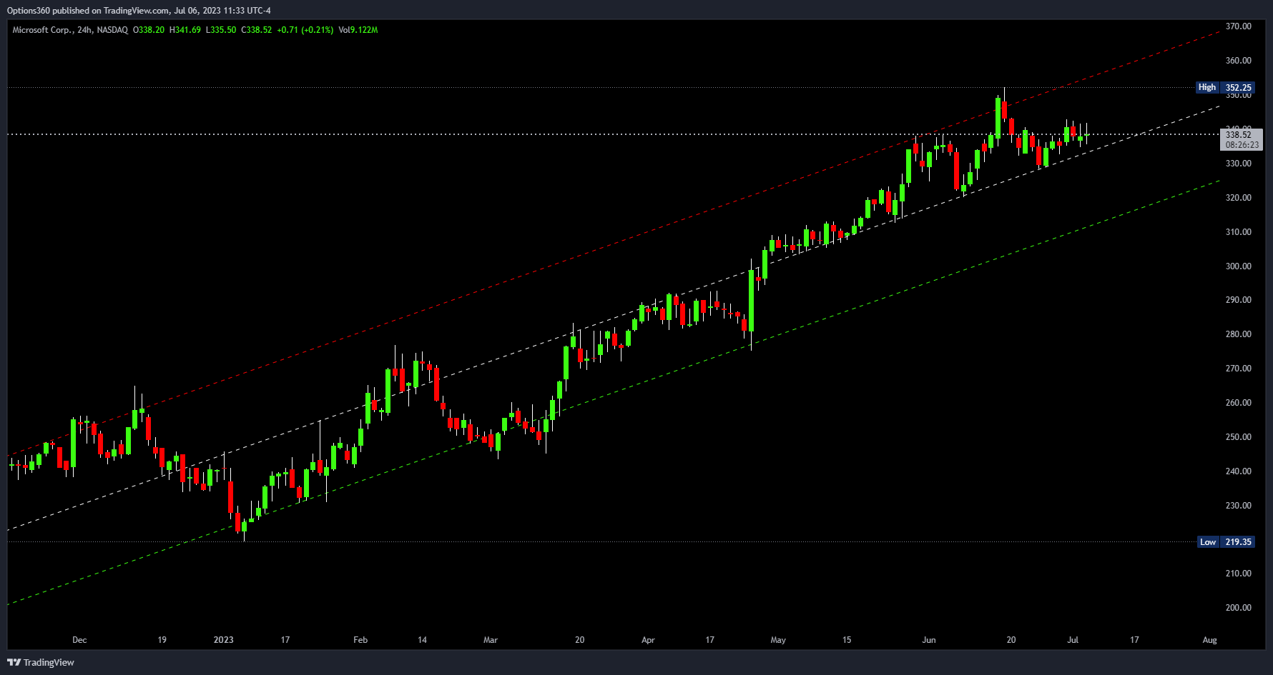Image resolution: width=1273 pixels, height=675 pixels.
Task: Click the Jul label on time axis
Action: (1073, 640)
